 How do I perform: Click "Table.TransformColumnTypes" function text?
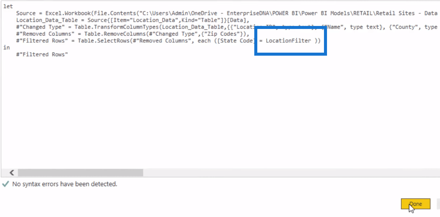tap(117, 27)
